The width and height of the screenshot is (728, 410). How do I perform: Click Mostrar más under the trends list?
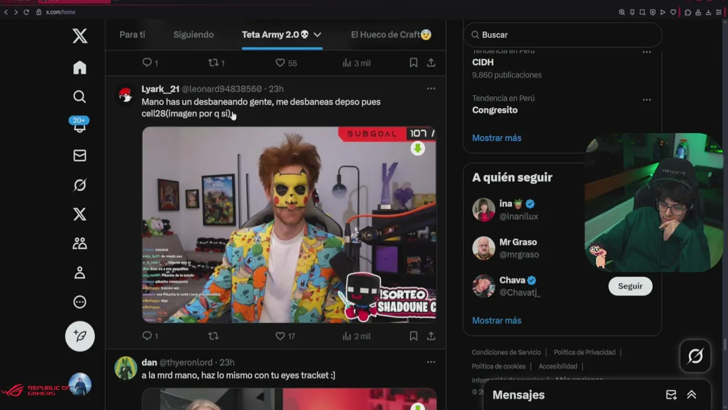coord(497,138)
